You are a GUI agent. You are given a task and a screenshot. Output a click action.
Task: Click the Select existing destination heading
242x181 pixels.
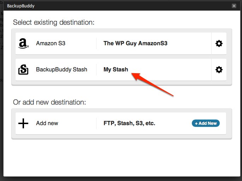[x=54, y=22]
